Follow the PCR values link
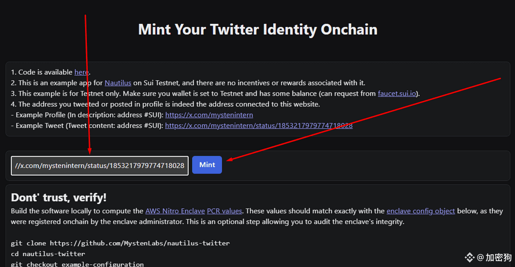Screen dimensions: 515x267 click(224, 211)
